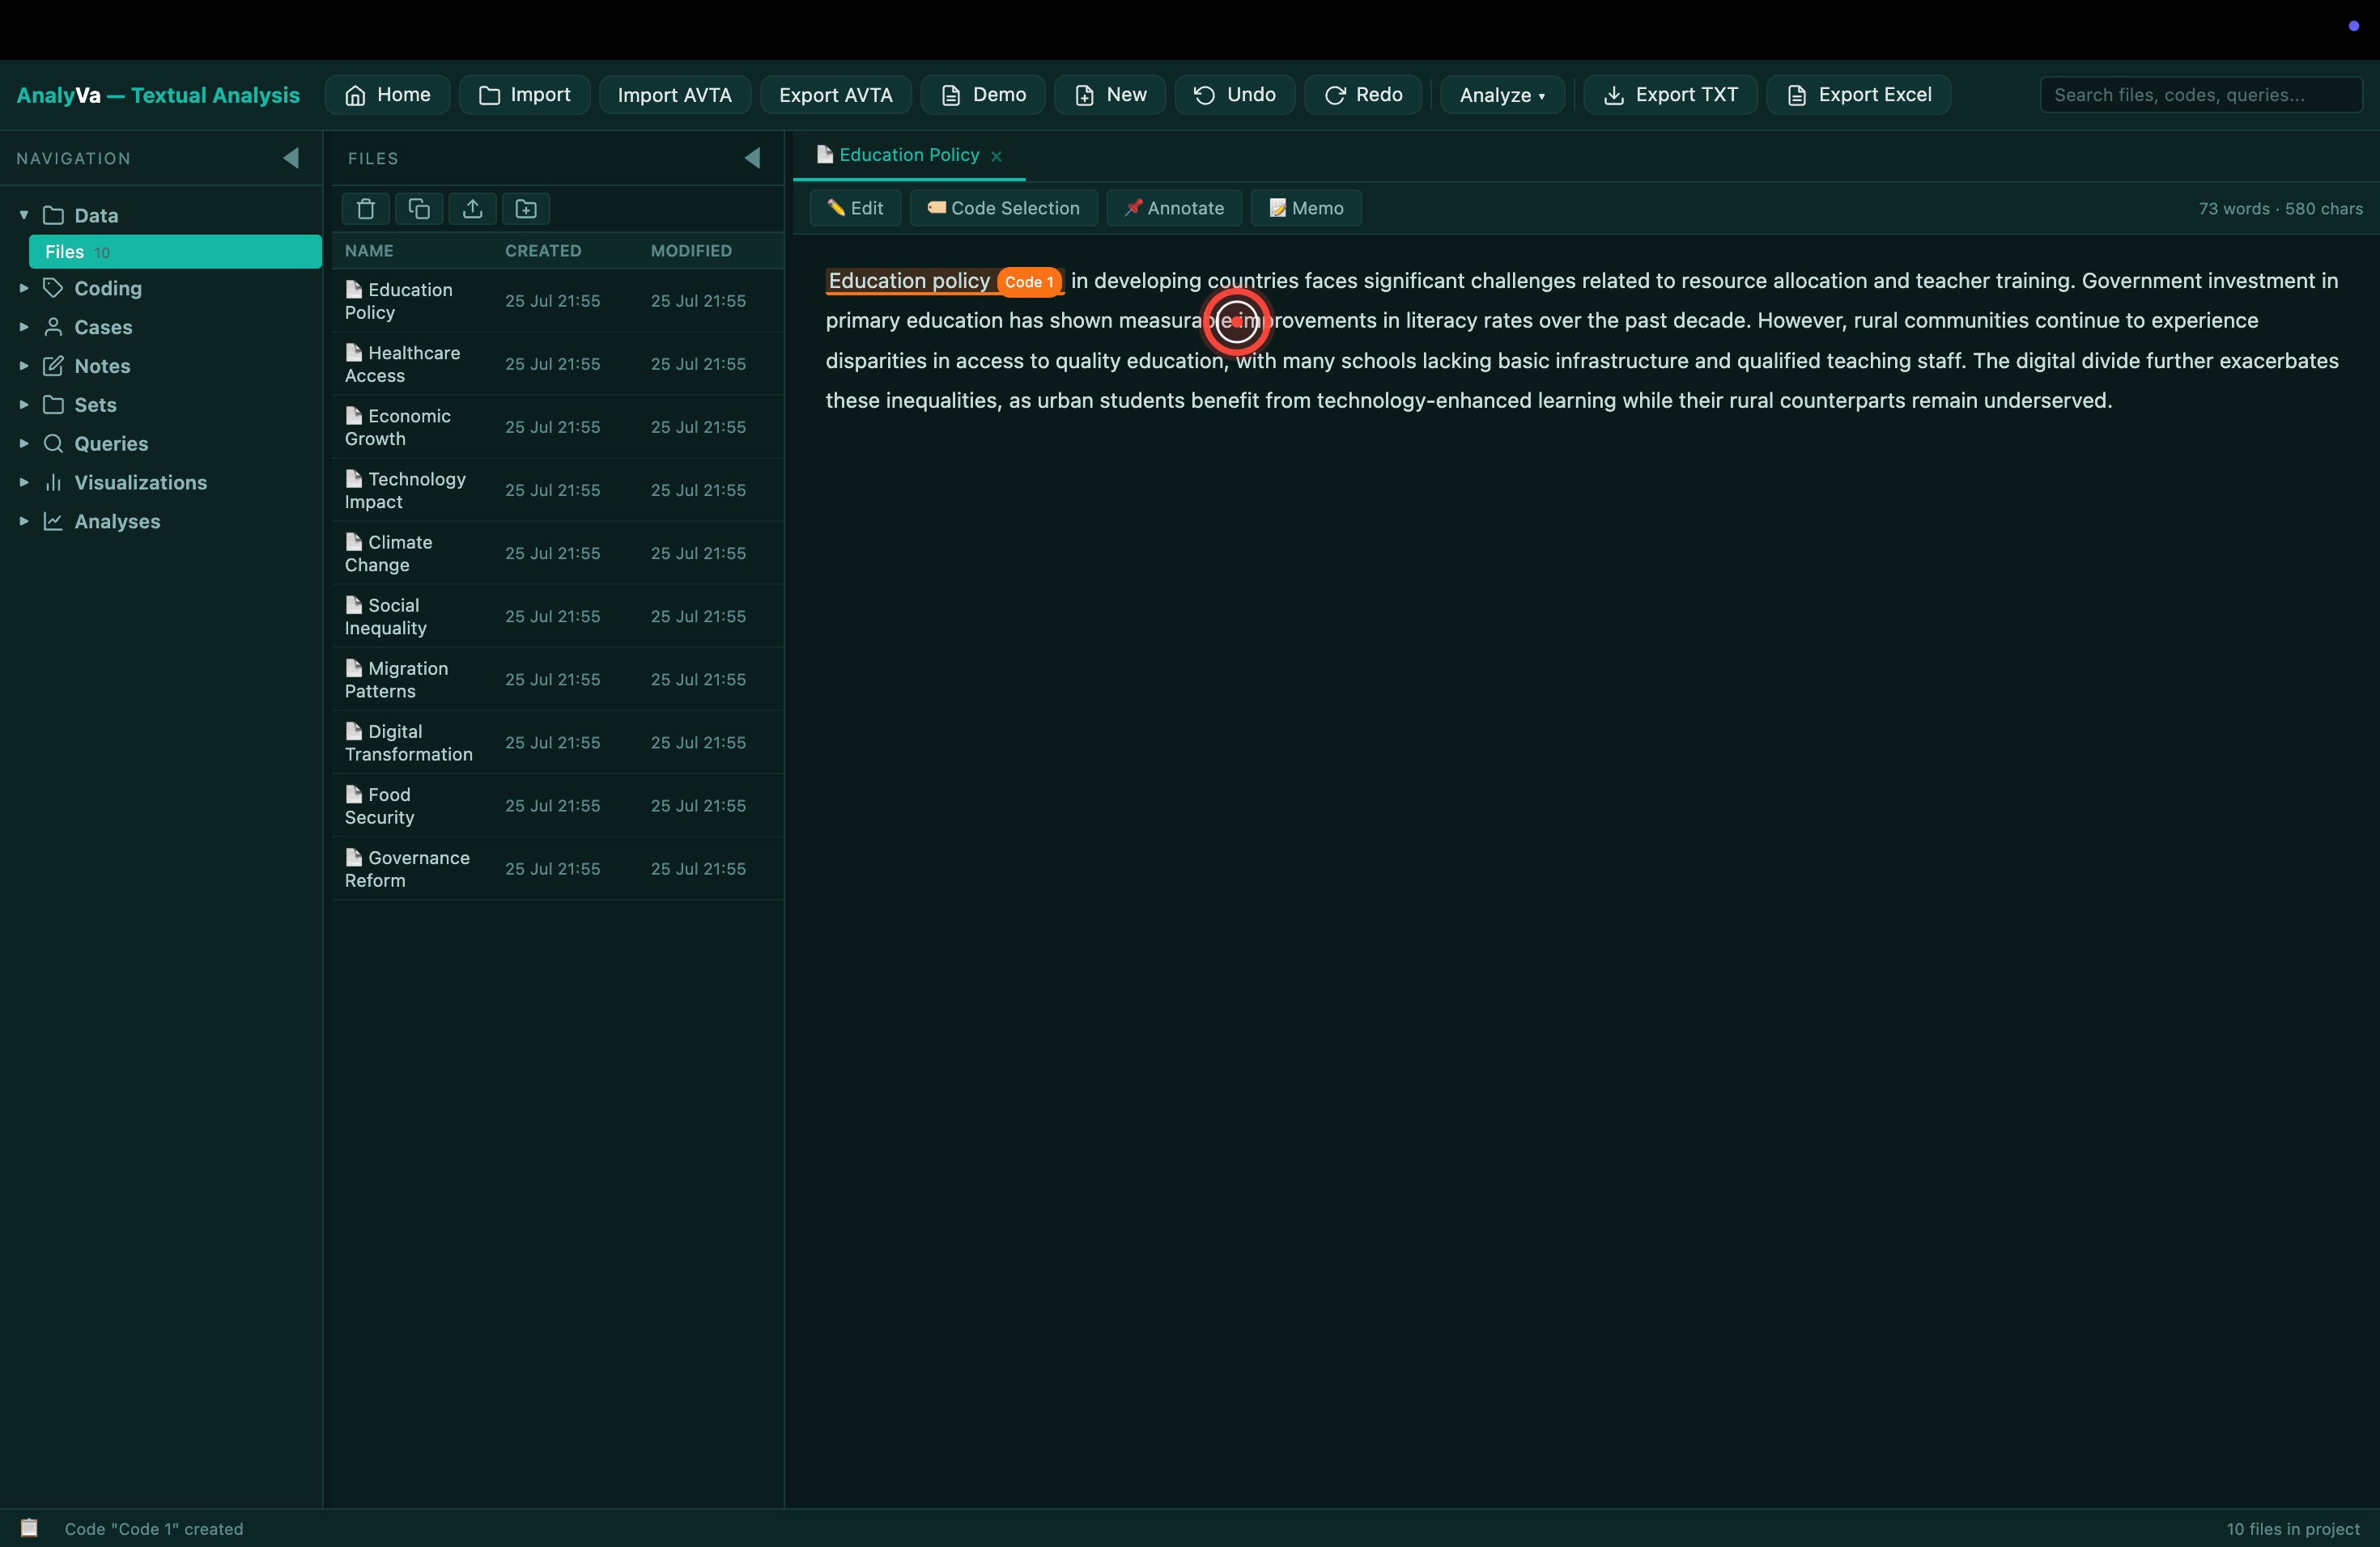Image resolution: width=2380 pixels, height=1547 pixels.
Task: Export project to Excel
Action: click(1859, 95)
